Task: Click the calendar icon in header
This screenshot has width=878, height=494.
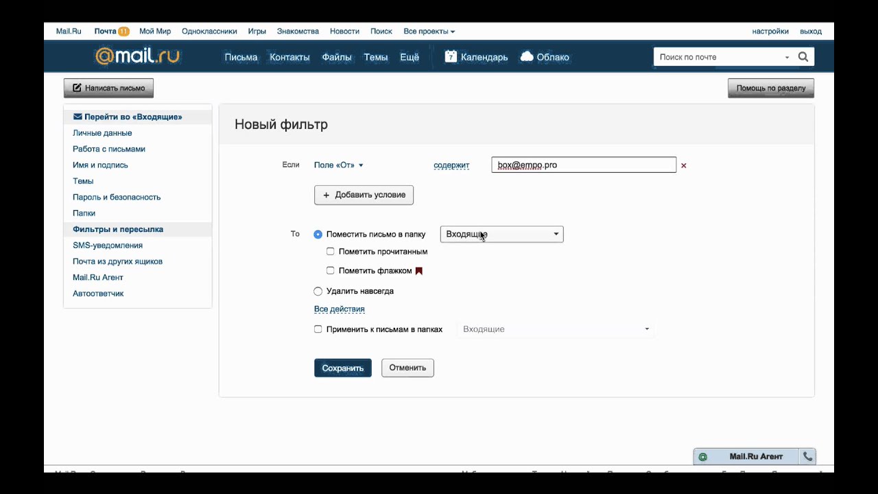Action: click(451, 57)
